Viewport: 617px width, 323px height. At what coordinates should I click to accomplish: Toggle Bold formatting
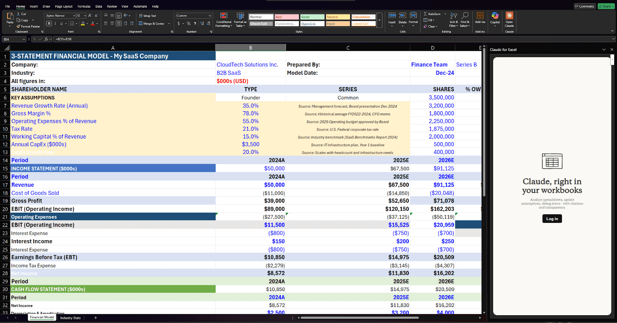click(x=49, y=24)
